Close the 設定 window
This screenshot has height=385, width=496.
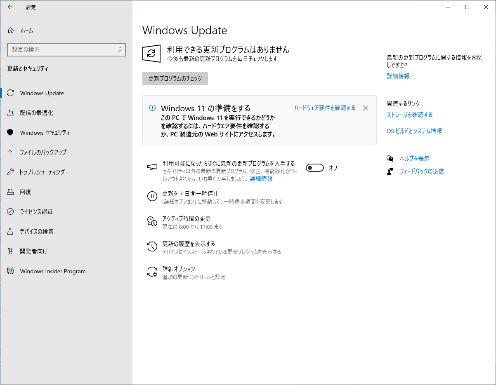486,7
